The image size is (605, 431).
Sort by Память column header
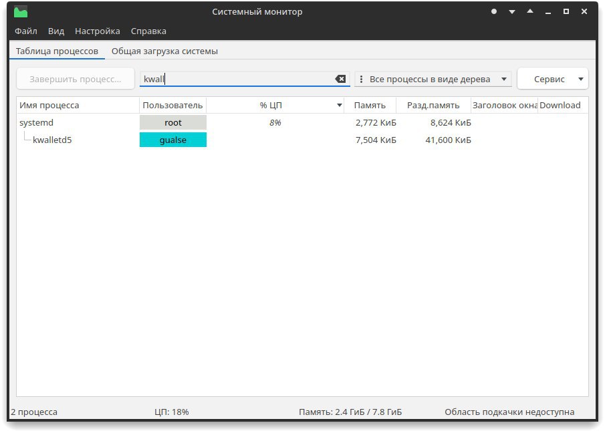pyautogui.click(x=370, y=106)
